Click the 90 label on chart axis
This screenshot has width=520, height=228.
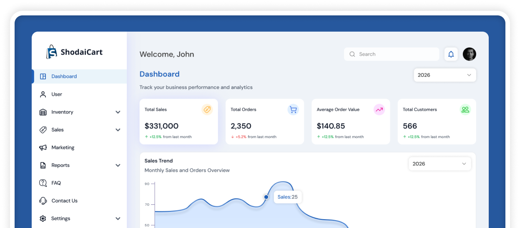coord(147,183)
